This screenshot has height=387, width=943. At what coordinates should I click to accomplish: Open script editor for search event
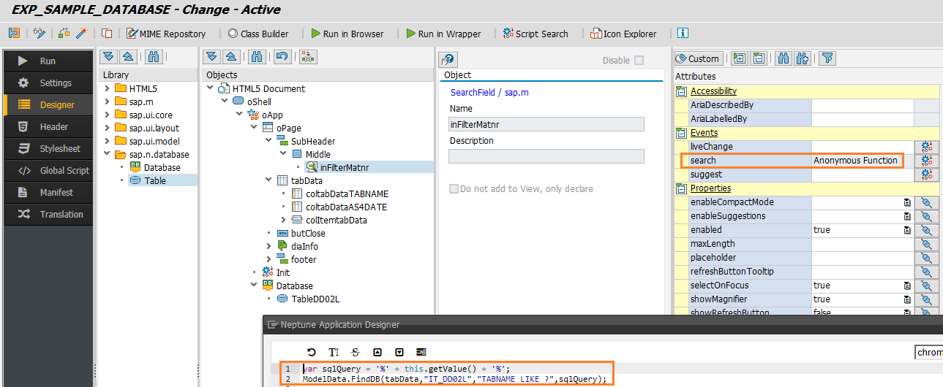tap(926, 161)
